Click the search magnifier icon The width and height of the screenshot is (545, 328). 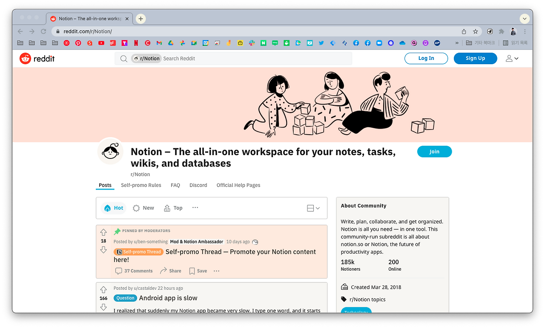124,59
